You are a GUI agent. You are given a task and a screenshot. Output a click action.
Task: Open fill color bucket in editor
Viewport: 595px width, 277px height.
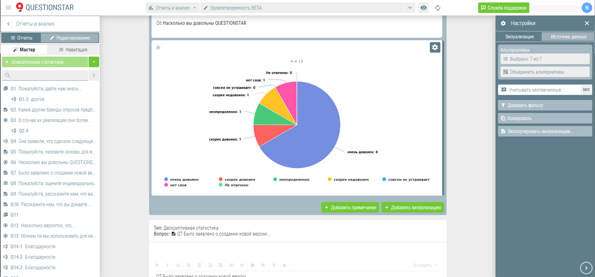263,265
